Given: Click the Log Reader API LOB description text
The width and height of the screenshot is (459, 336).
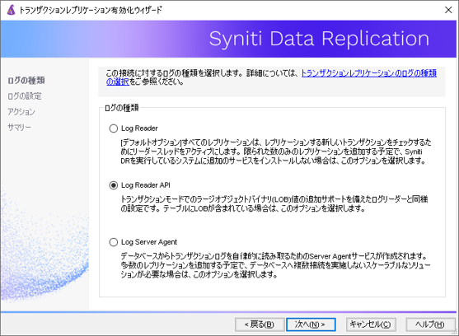Looking at the screenshot, I should pos(274,203).
